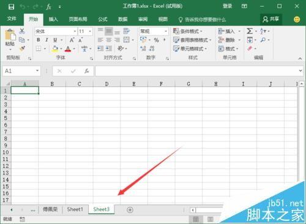Apply the red font color A
This screenshot has width=306, height=224.
tap(68, 49)
